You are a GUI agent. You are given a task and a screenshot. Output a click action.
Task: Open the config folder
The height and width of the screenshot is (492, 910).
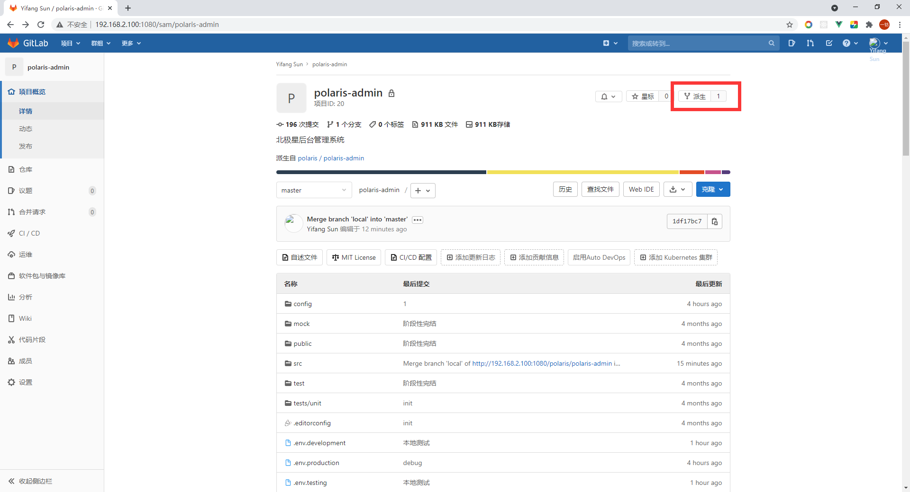(302, 304)
